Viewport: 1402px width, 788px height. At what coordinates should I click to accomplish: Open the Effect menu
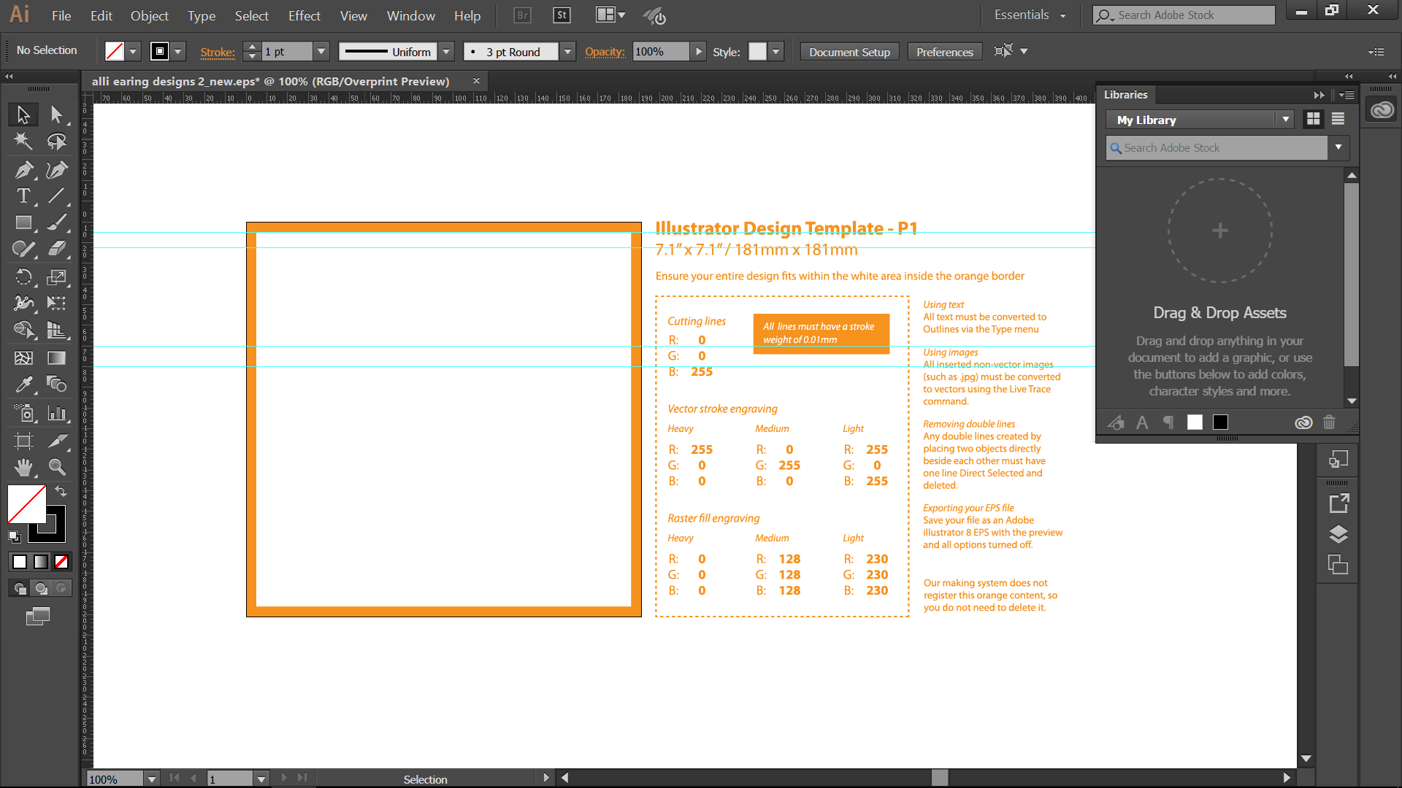tap(304, 15)
